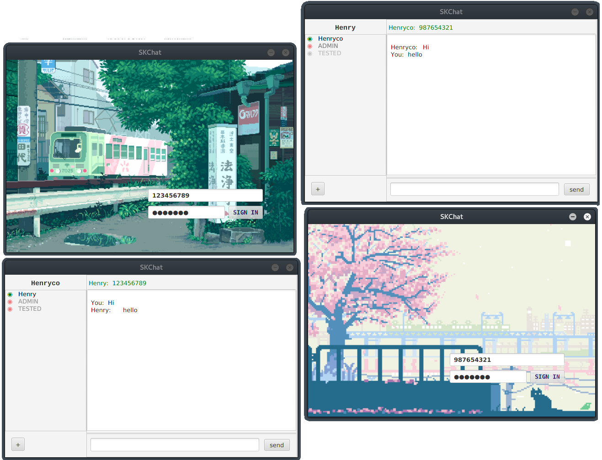Focus password field in the cherry-blossom login window
Screen dimensions: 602x460
(488, 376)
